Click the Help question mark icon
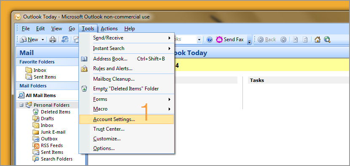This screenshot has height=166, width=350. click(x=210, y=40)
